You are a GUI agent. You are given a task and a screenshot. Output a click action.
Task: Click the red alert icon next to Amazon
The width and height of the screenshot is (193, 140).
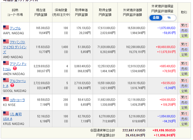(15, 69)
